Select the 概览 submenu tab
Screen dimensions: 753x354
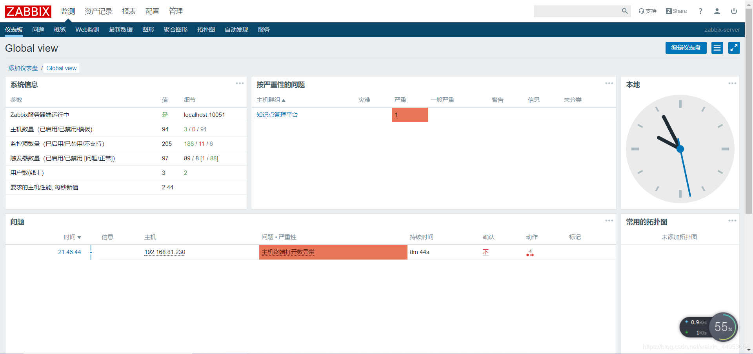(x=60, y=30)
